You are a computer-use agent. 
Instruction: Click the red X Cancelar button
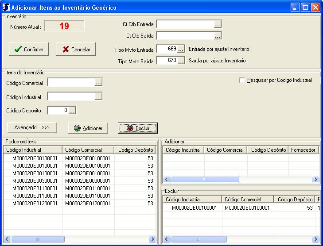coord(76,50)
